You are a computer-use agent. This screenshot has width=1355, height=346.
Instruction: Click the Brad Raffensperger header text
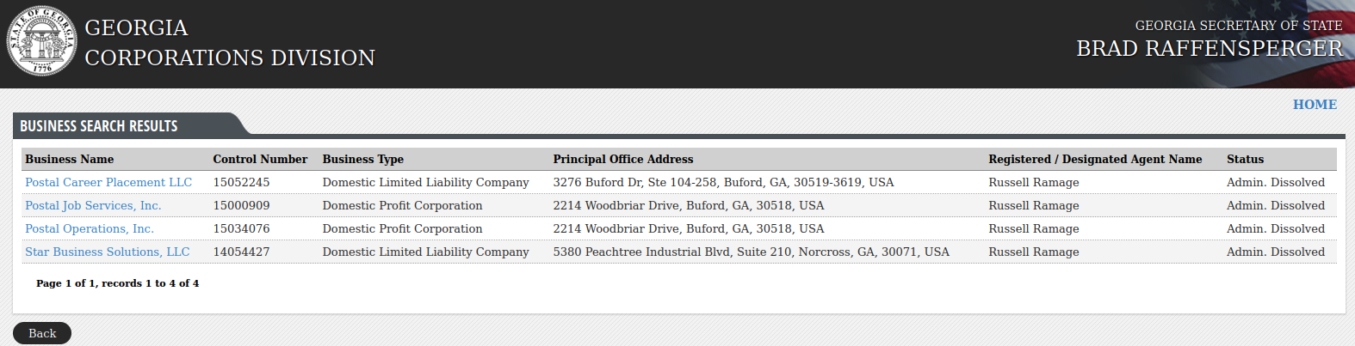pos(1210,48)
